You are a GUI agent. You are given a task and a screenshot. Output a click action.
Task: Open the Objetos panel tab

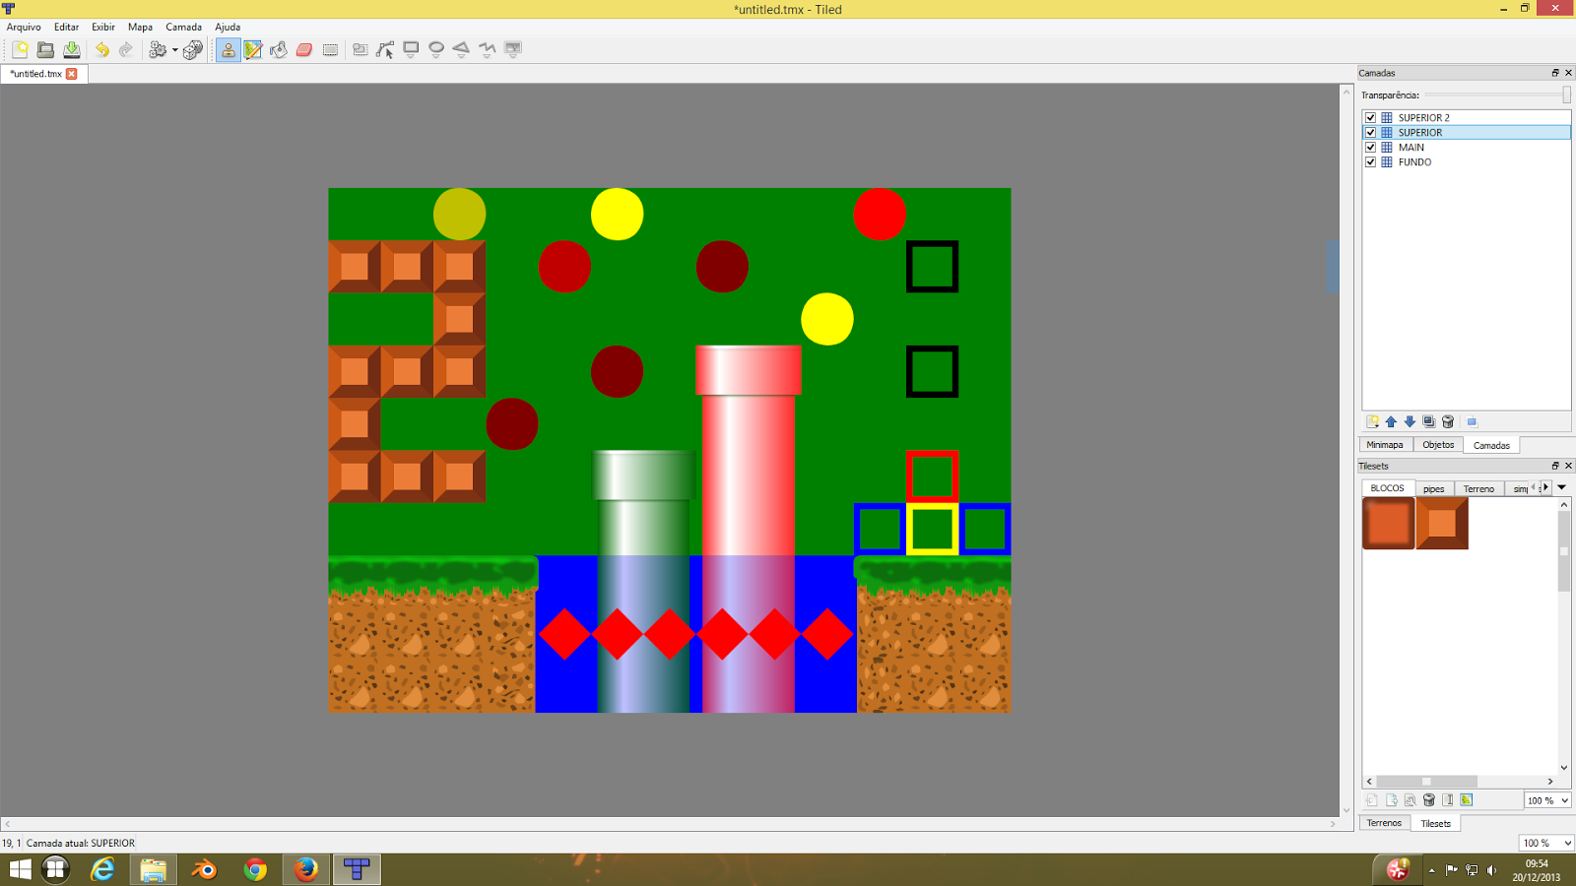click(x=1437, y=444)
